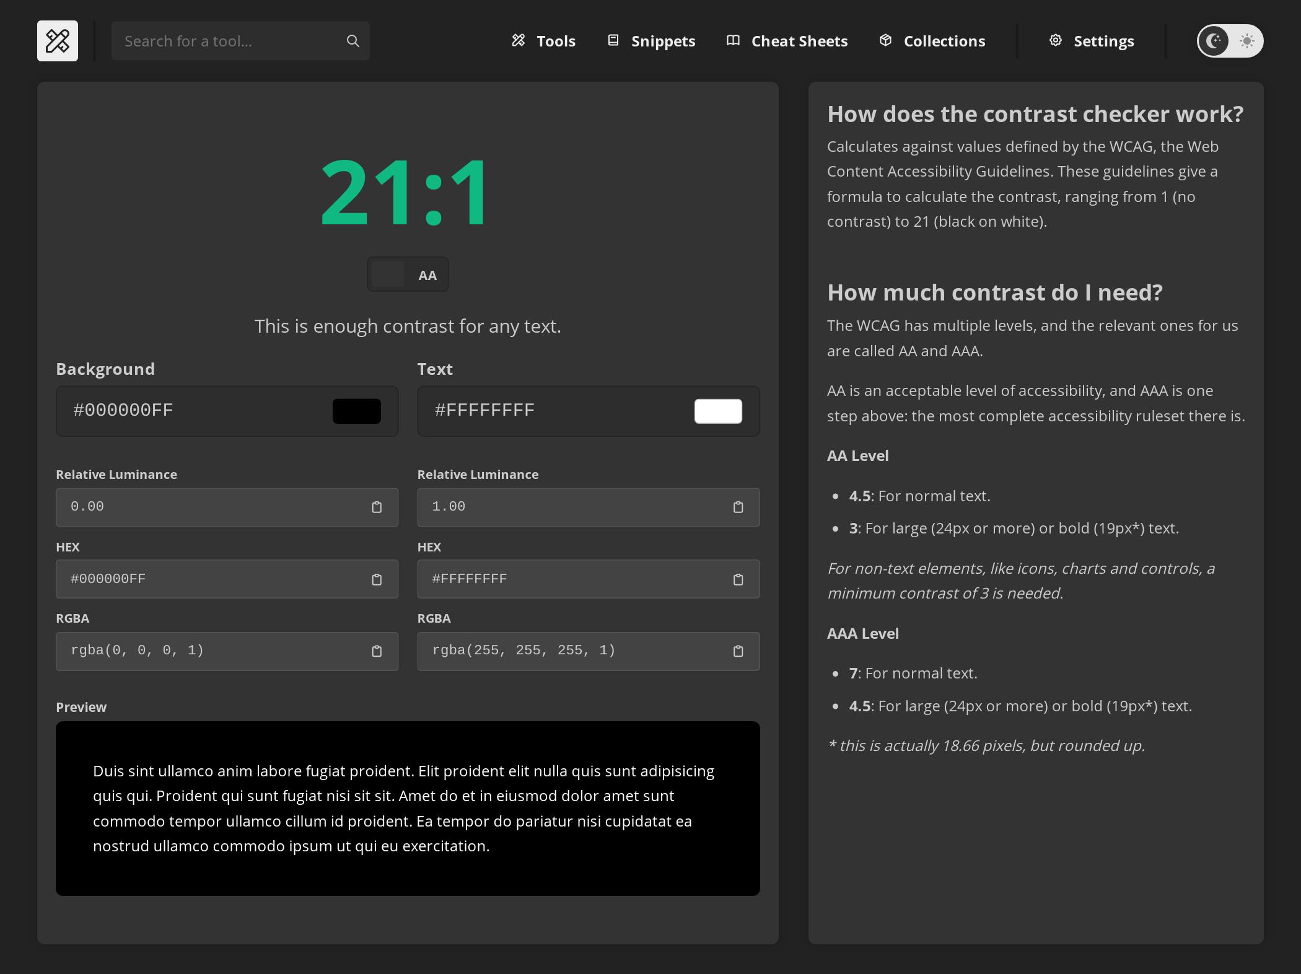Toggle the AA level switch

(x=408, y=274)
